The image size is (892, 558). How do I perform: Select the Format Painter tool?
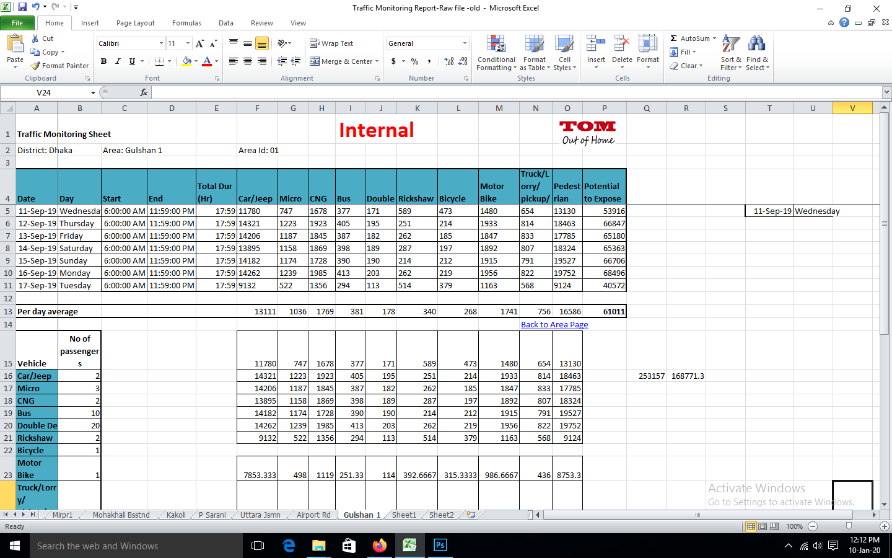(x=59, y=65)
